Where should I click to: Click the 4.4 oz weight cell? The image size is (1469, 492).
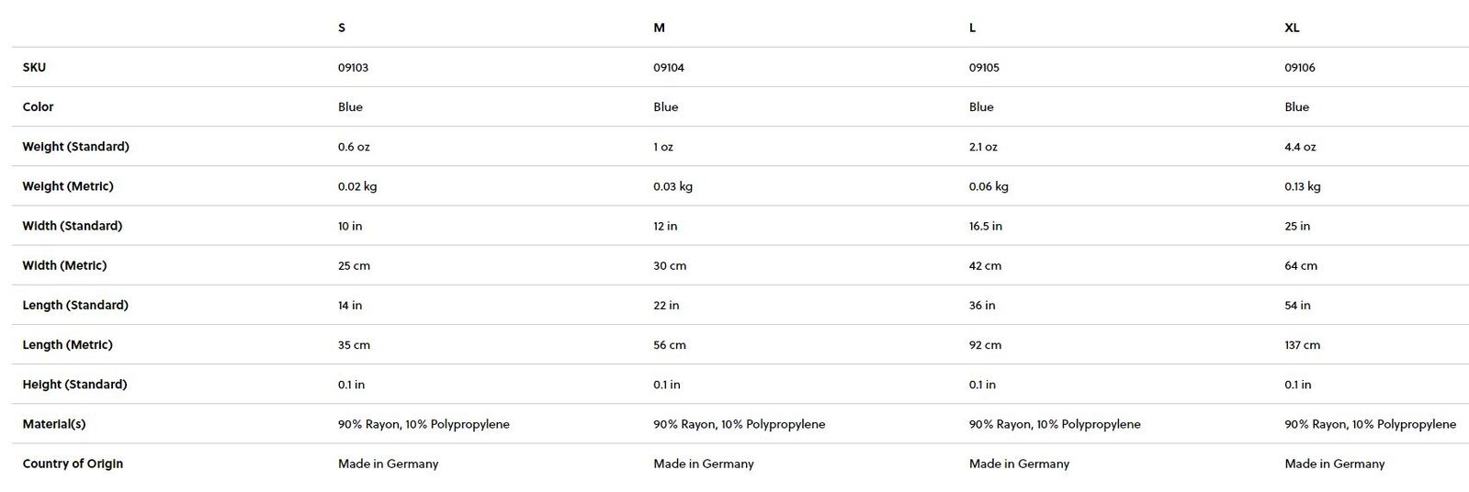pyautogui.click(x=1300, y=147)
